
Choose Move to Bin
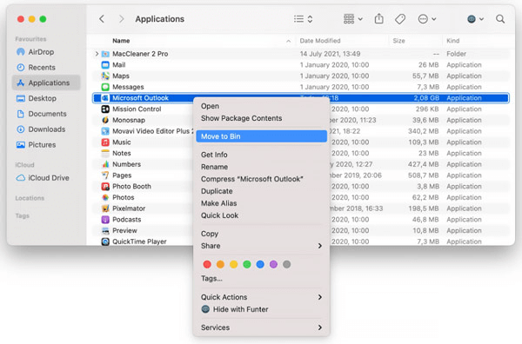[261, 136]
